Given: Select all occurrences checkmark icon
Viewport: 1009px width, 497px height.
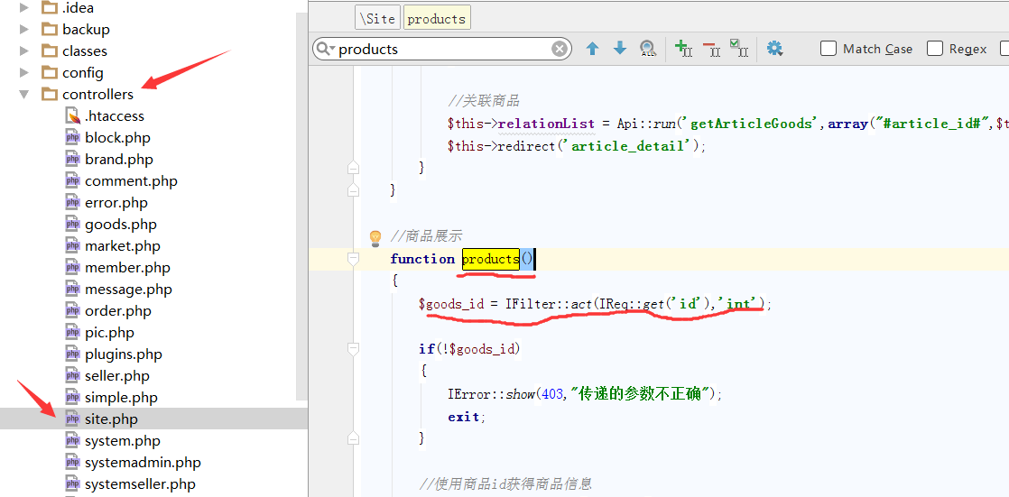Looking at the screenshot, I should (x=739, y=48).
